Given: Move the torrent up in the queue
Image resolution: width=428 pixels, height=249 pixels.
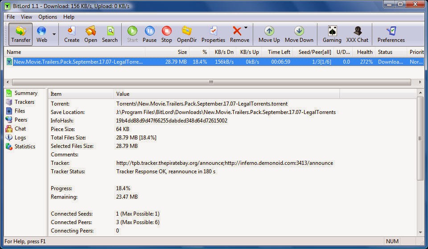Looking at the screenshot, I should click(x=269, y=34).
